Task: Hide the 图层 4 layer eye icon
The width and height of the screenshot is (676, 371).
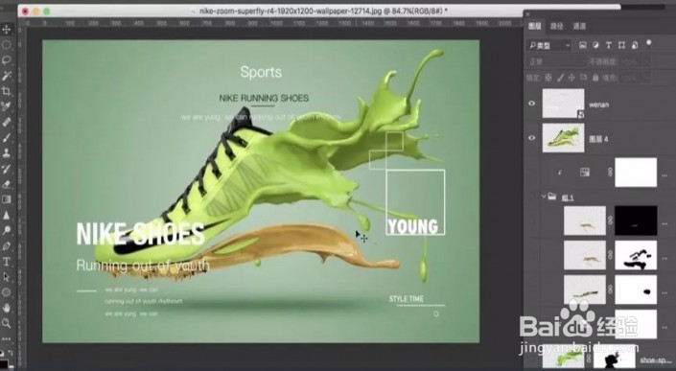Action: 532,138
